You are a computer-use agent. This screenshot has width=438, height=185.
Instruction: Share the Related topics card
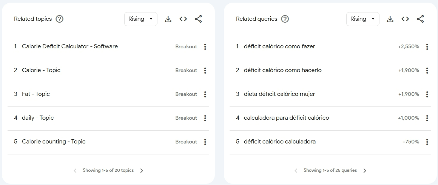pyautogui.click(x=198, y=19)
